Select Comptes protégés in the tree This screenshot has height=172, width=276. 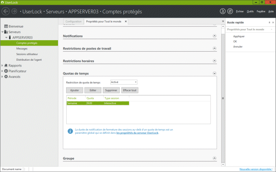(x=29, y=43)
